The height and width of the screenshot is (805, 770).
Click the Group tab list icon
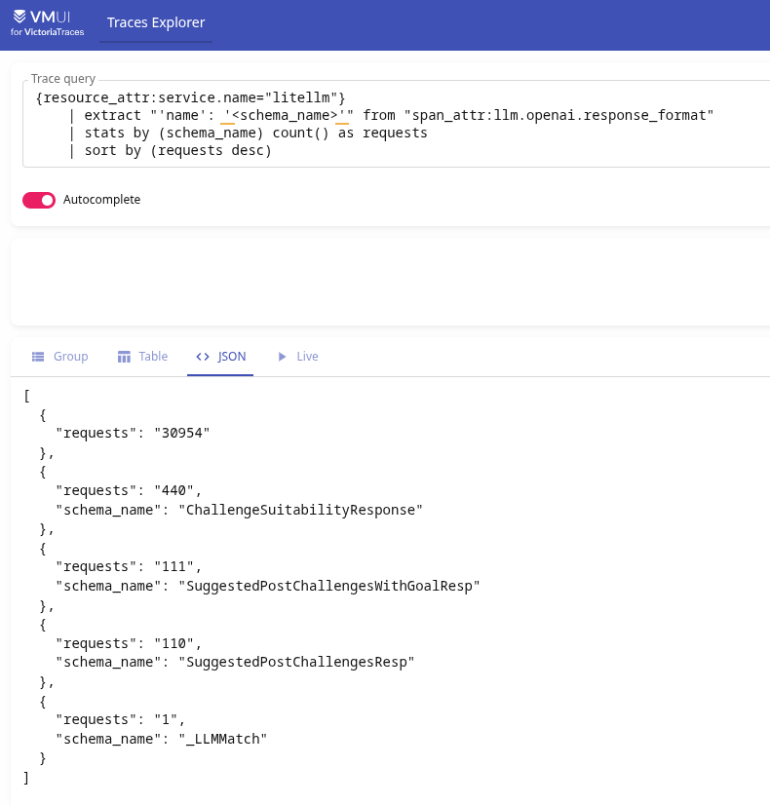click(38, 357)
